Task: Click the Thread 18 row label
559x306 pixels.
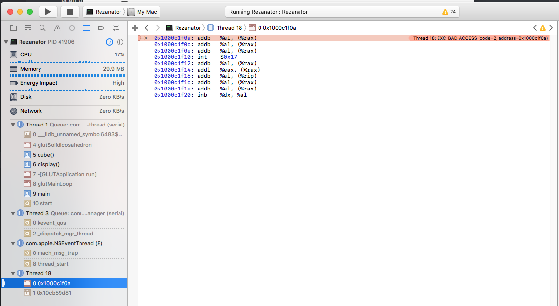Action: [x=39, y=274]
